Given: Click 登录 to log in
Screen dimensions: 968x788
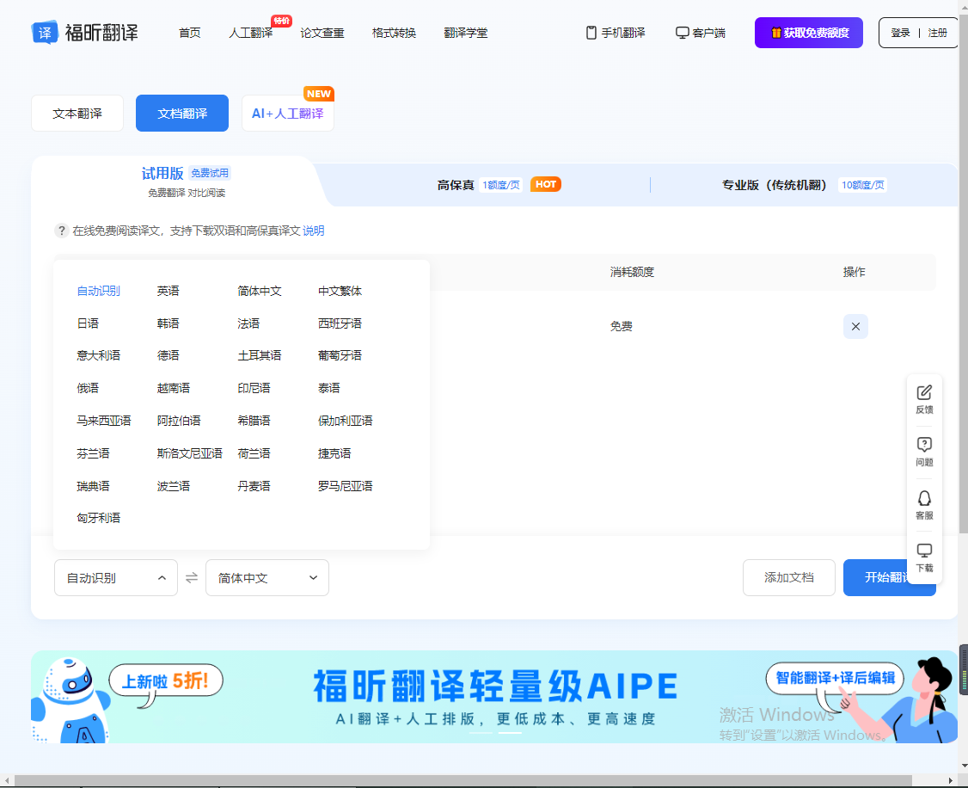Looking at the screenshot, I should tap(901, 33).
